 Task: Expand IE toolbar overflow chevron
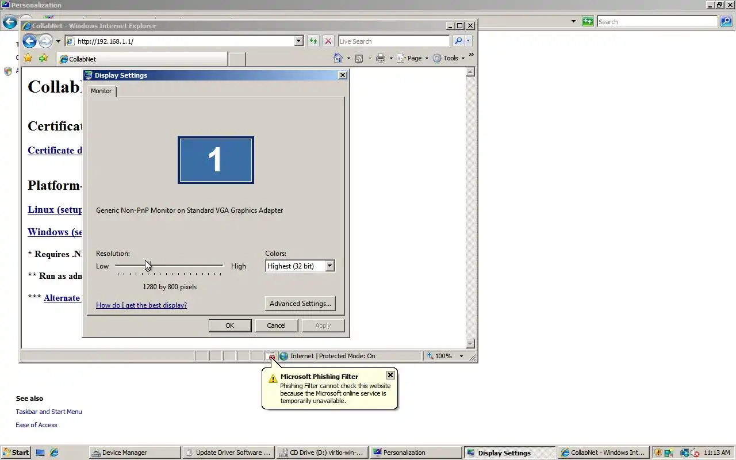pos(471,55)
